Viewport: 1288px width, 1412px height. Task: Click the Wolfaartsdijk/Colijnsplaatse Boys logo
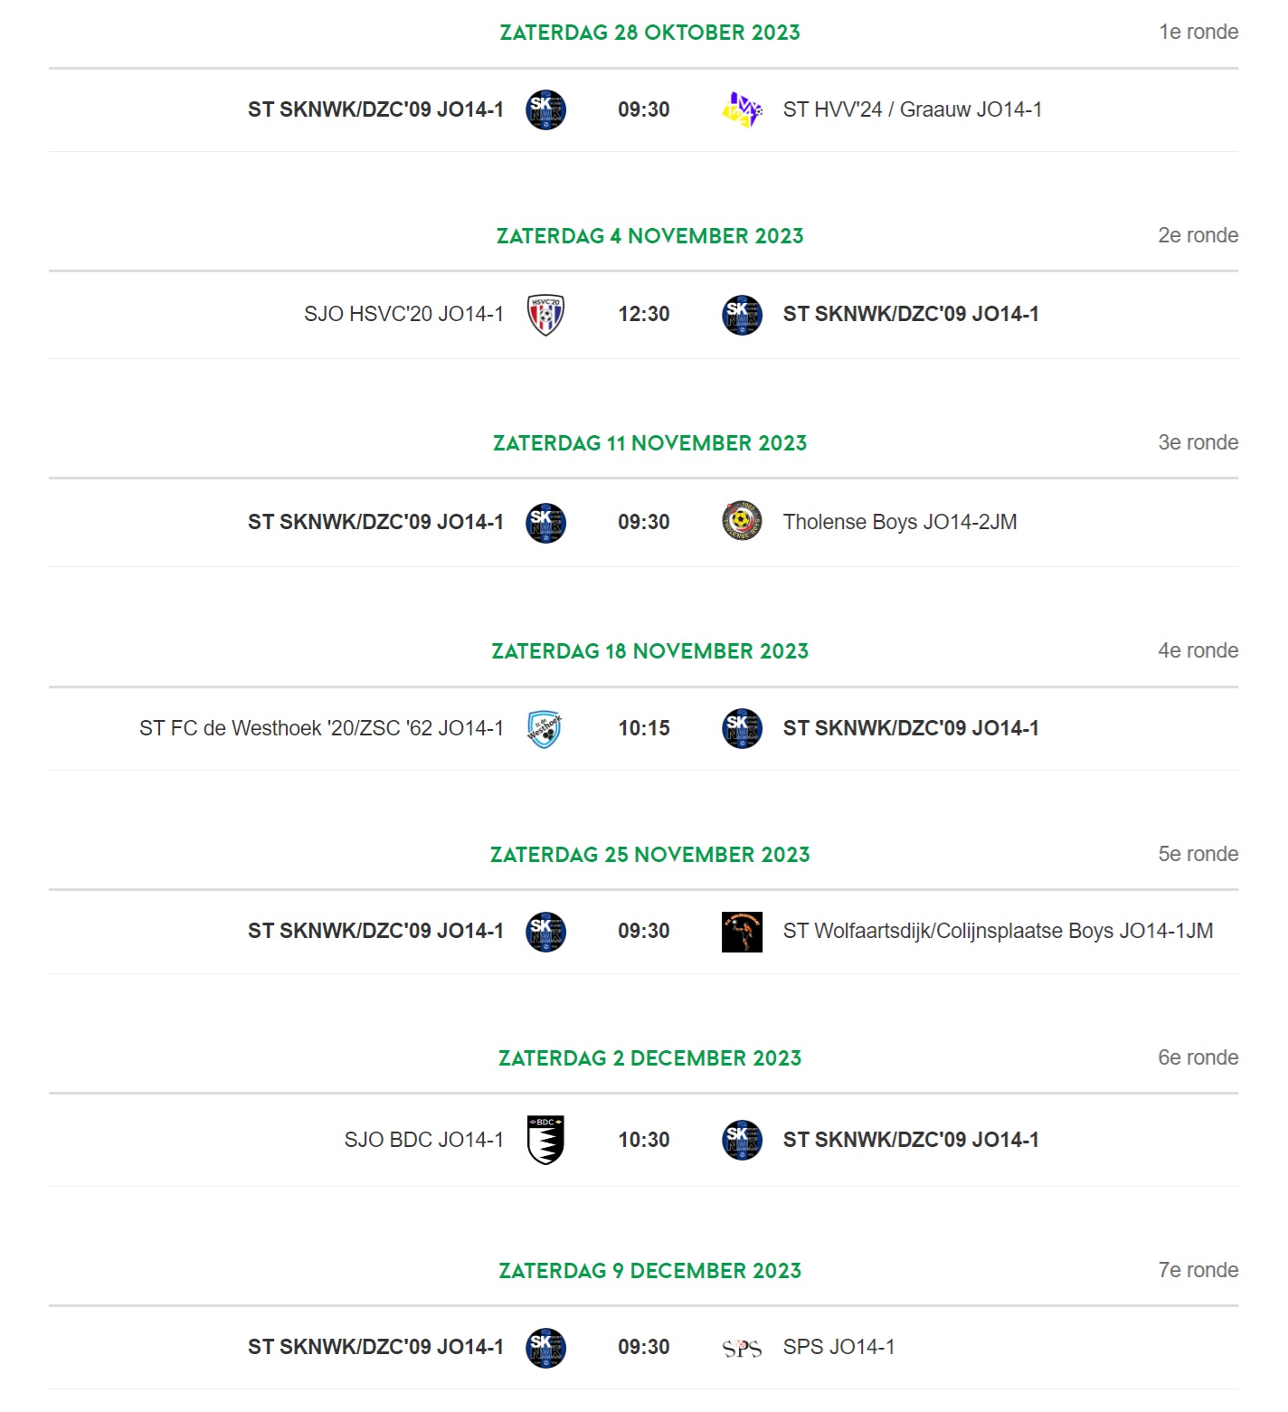[x=742, y=932]
